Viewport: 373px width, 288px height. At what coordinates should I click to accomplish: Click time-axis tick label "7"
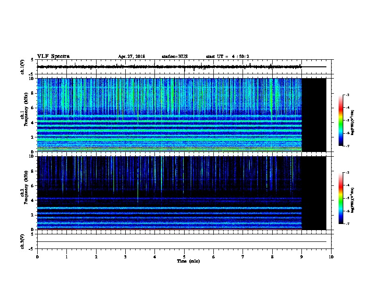(243, 257)
